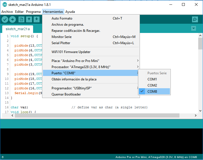Save sketch using the down-arrow icon
The width and height of the screenshot is (203, 160).
point(37,20)
